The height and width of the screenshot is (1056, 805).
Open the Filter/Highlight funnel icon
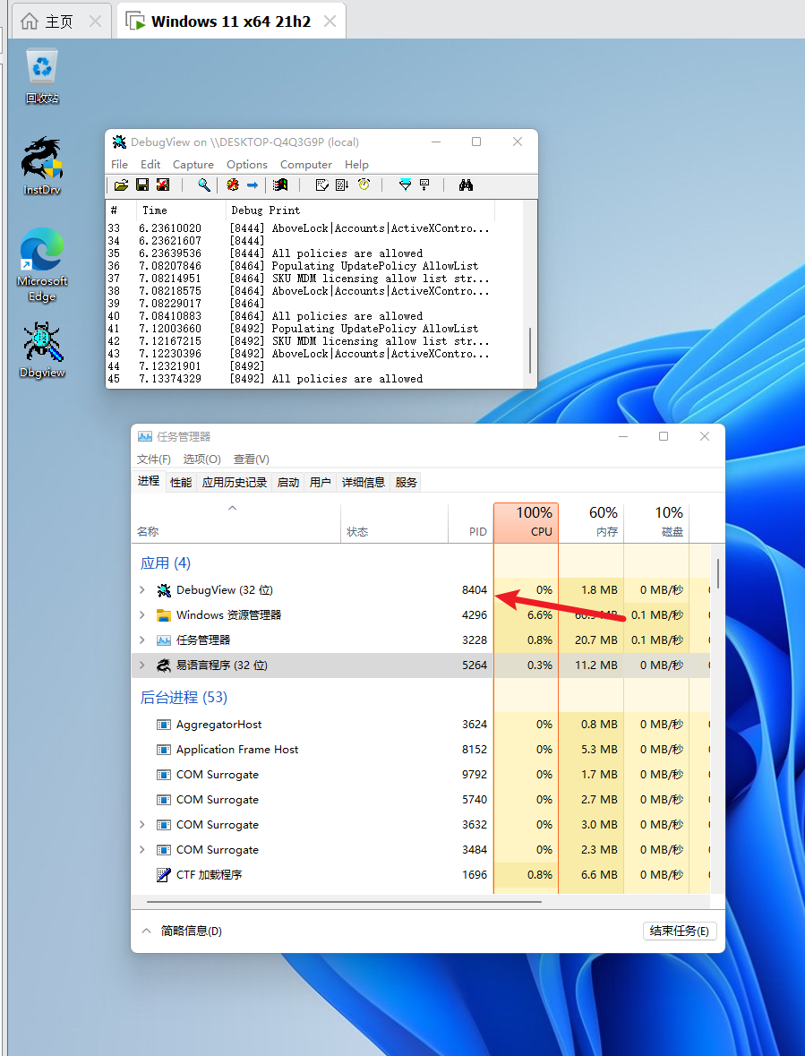(405, 185)
